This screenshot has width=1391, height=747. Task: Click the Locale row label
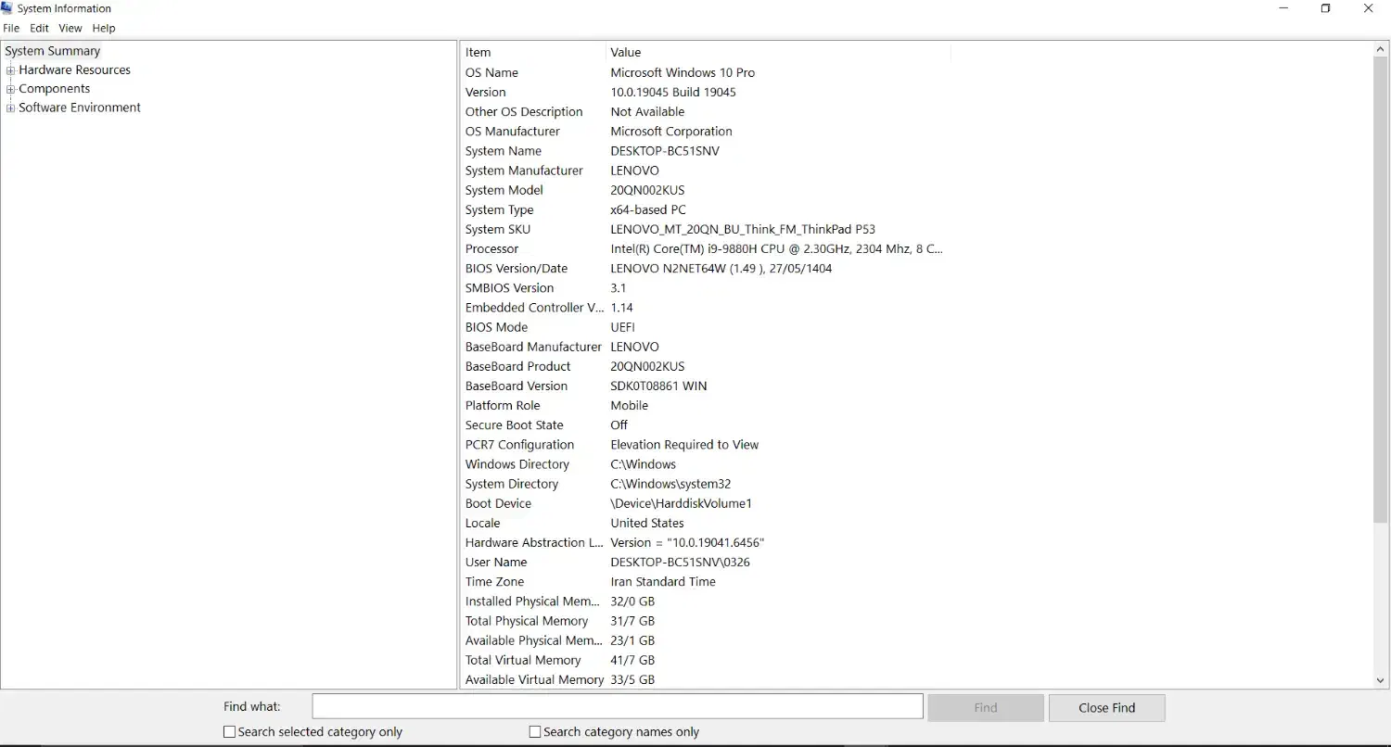(x=482, y=523)
